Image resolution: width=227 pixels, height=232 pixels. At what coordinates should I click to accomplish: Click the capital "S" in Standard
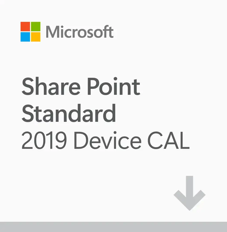coord(28,113)
